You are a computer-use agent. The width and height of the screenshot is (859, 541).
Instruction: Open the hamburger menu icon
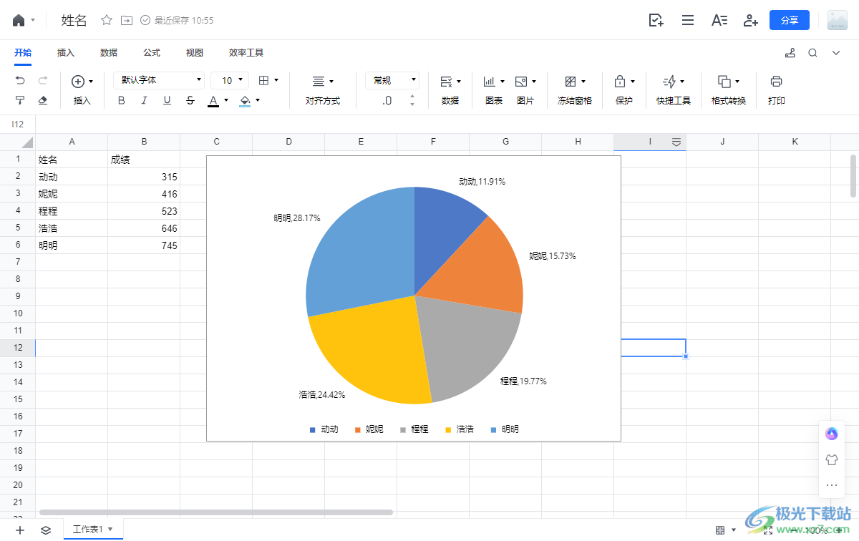688,20
